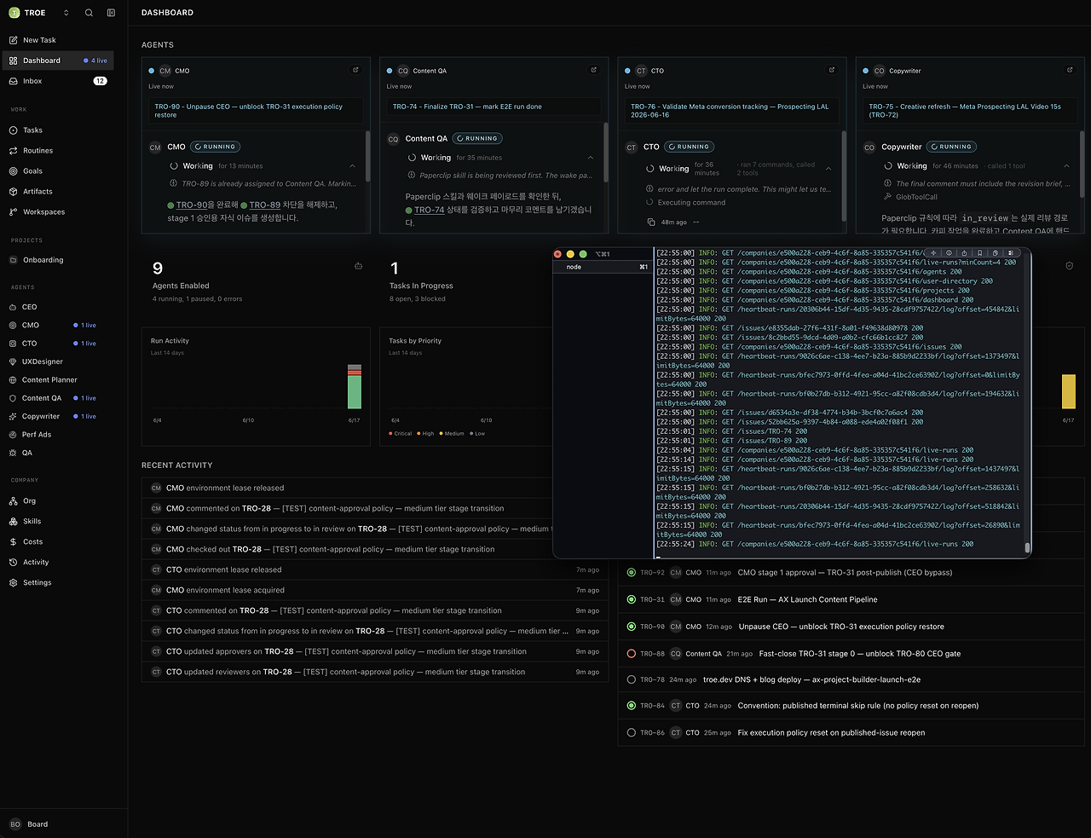
Task: Open the TRO-90 Unpause CEO task link in the CMO card
Action: pyautogui.click(x=256, y=111)
